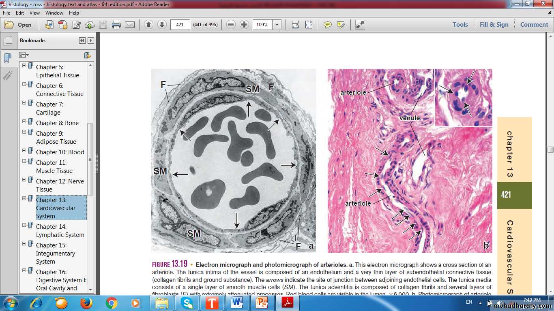The width and height of the screenshot is (554, 311).
Task: Add a sticky note comment
Action: [x=327, y=25]
